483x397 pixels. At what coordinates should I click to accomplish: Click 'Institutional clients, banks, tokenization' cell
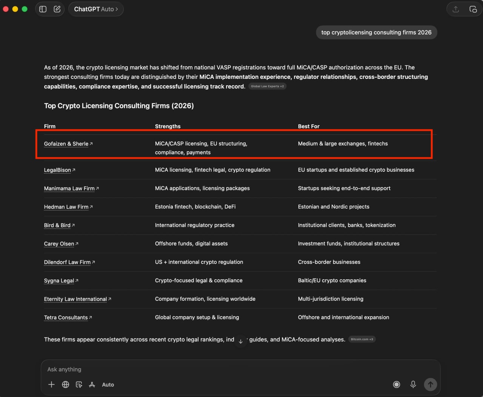[x=347, y=225]
